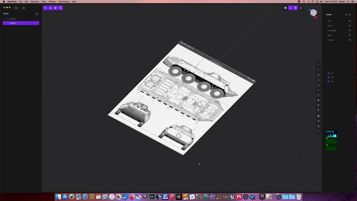
Task: Click the globe tool icon
Action: (x=318, y=116)
